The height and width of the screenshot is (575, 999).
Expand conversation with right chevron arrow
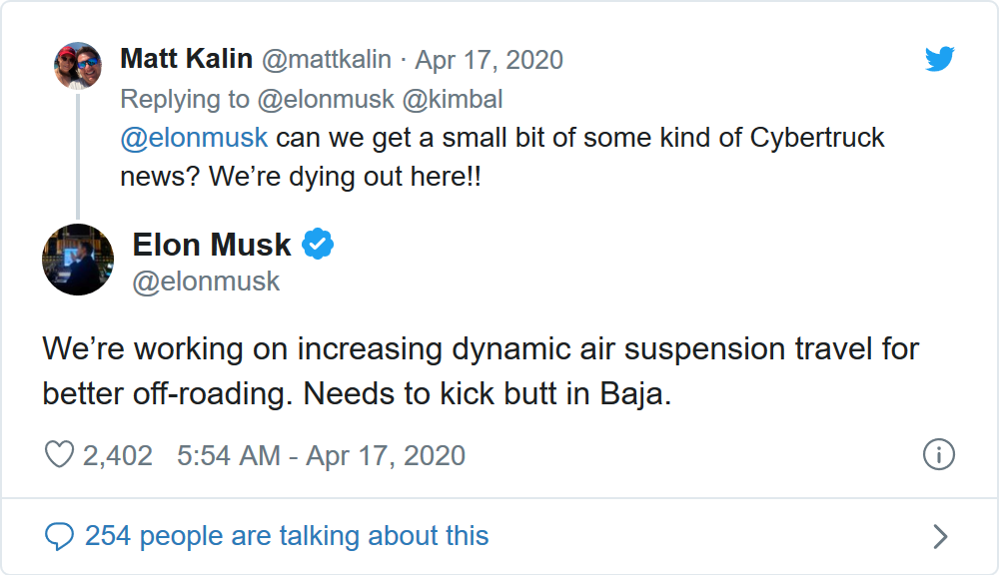(939, 537)
